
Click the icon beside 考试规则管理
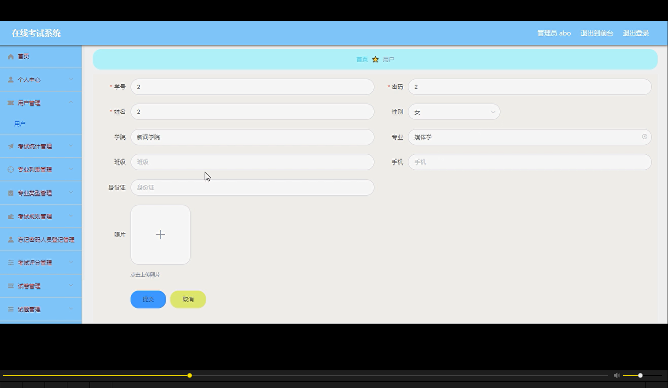coord(11,216)
